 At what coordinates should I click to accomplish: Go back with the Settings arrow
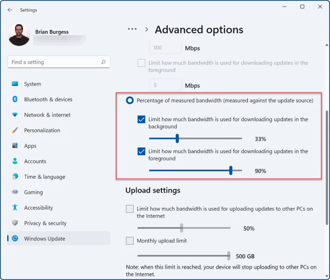pyautogui.click(x=10, y=10)
